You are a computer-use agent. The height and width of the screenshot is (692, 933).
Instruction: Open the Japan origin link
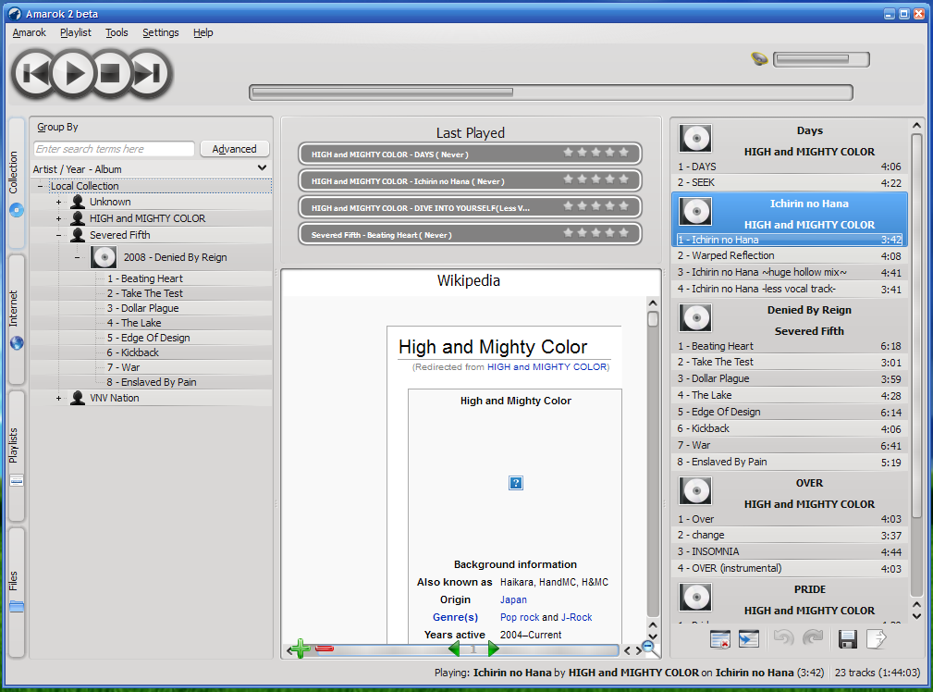(x=513, y=599)
